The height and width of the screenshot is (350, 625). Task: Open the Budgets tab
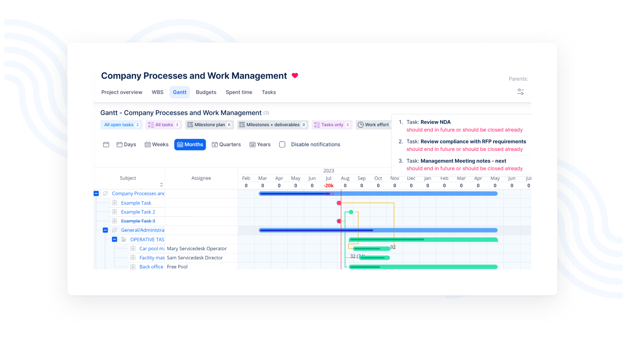pos(206,92)
